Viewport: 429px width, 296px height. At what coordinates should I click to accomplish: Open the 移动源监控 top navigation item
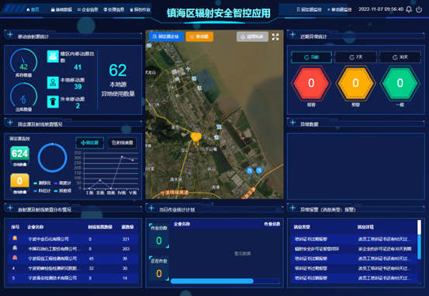point(339,9)
